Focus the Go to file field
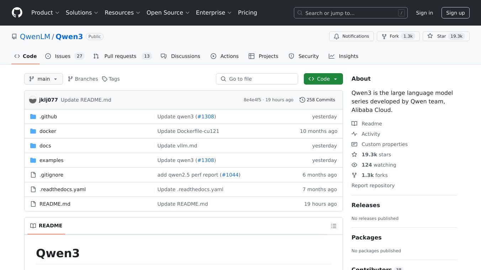 coord(257,79)
